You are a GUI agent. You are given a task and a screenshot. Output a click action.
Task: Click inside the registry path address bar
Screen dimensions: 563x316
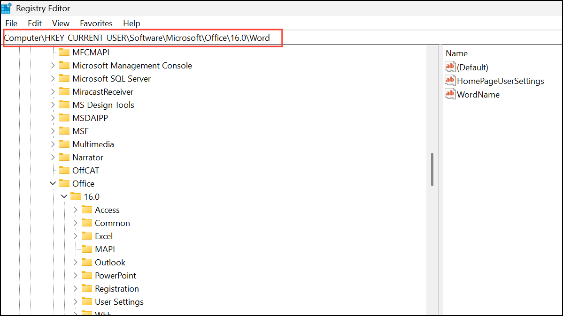[141, 38]
